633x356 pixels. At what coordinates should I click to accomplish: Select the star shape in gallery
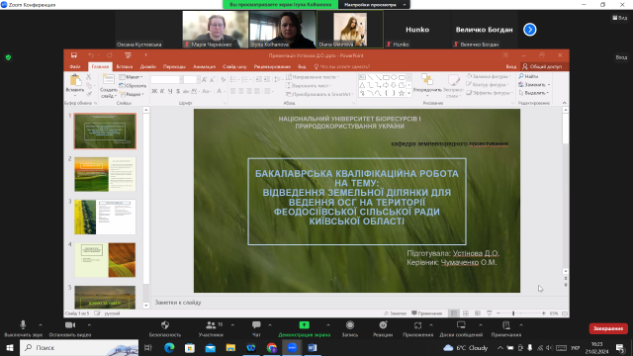point(402,93)
